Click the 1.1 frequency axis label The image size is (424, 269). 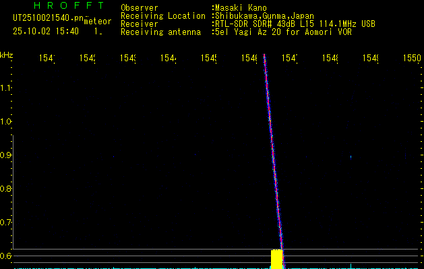tap(6, 88)
